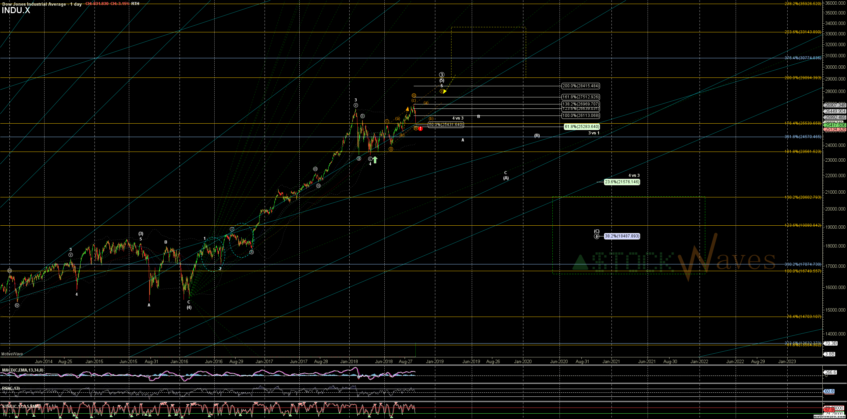Image resolution: width=847 pixels, height=419 pixels.
Task: Click the MACD(C,EMA,13,34,8) study label
Action: tap(23, 370)
